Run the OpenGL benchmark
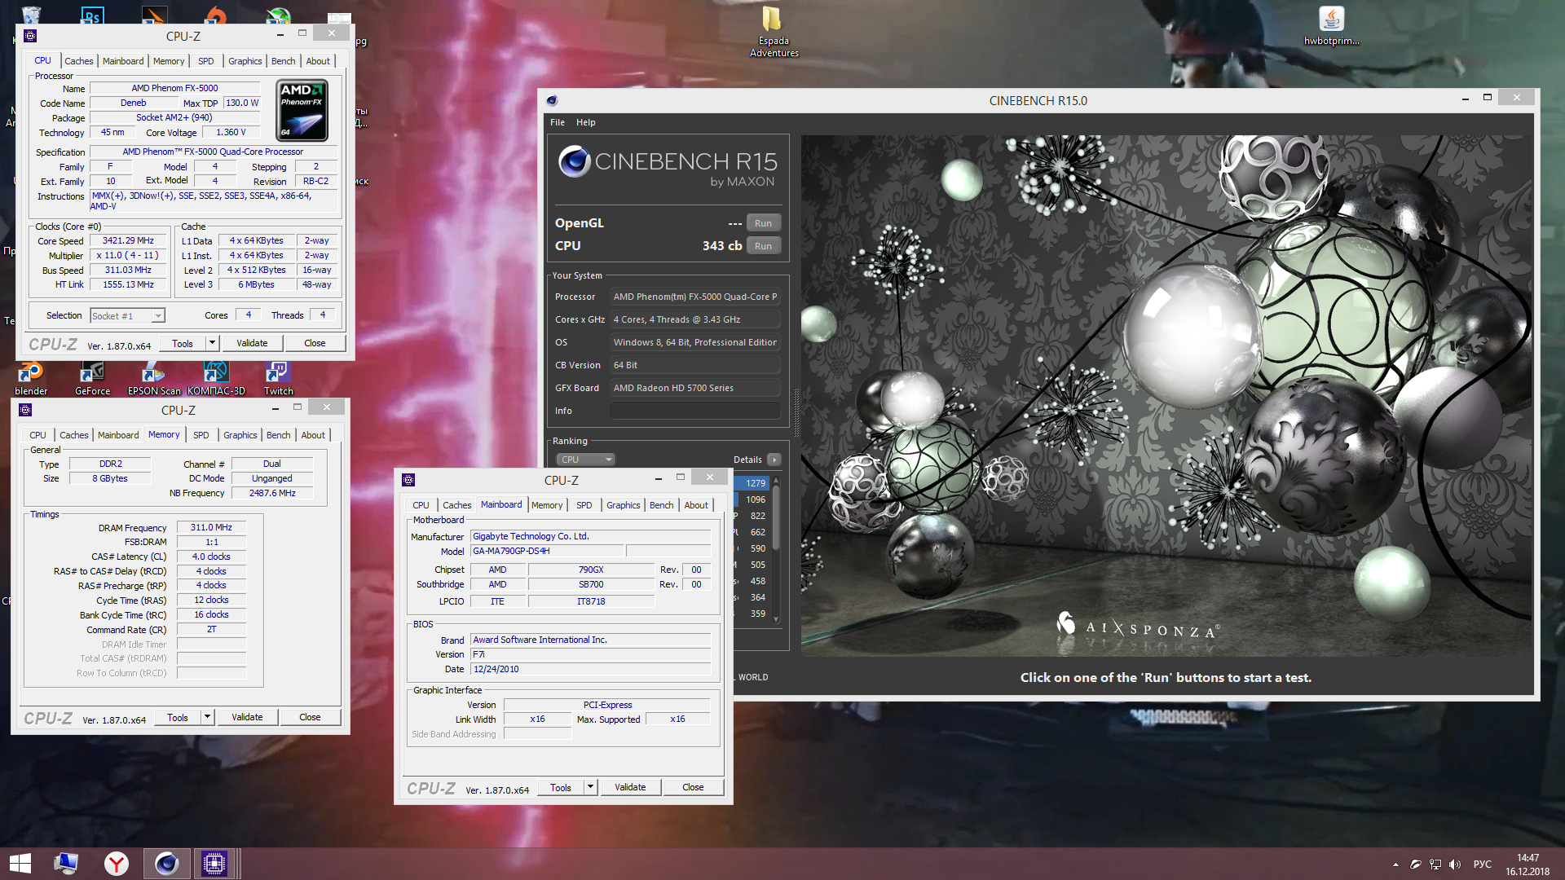1565x880 pixels. click(x=763, y=223)
